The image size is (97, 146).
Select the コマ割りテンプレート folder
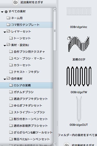coord(26,25)
